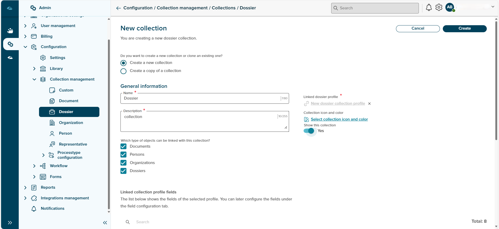499x229 pixels.
Task: Select 'Create a copy of a collection' radio
Action: pos(124,71)
